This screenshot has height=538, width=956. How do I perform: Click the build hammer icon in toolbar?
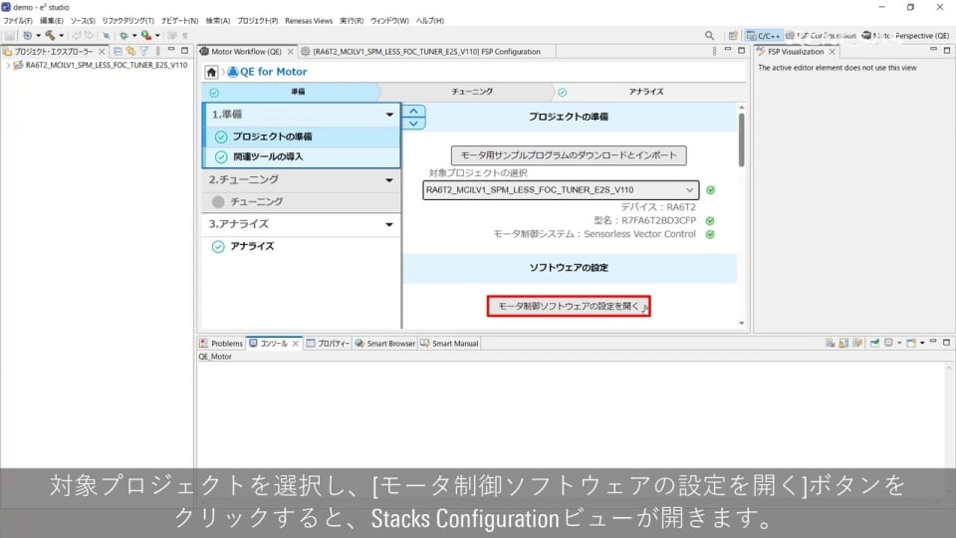coord(48,35)
